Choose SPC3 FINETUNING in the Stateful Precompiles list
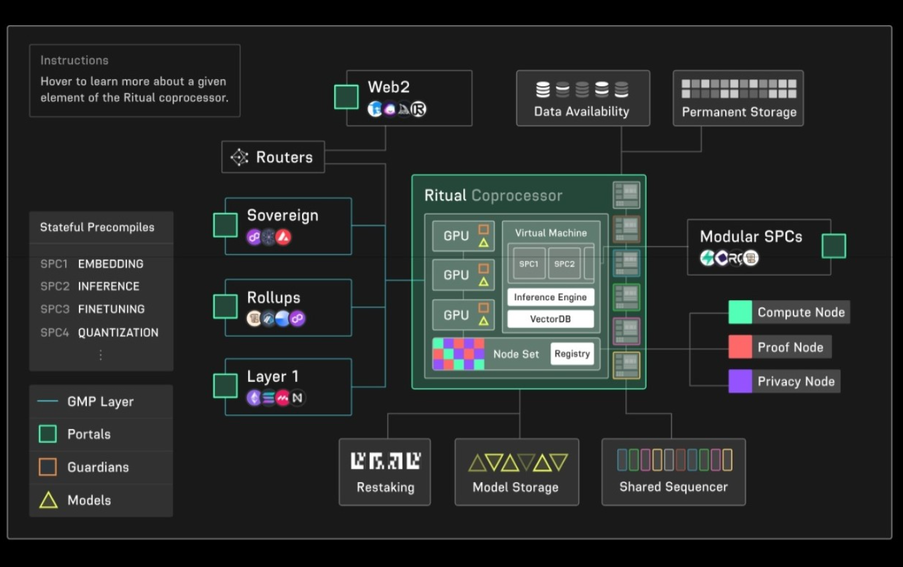Screen dimensions: 903x567 tap(92, 309)
